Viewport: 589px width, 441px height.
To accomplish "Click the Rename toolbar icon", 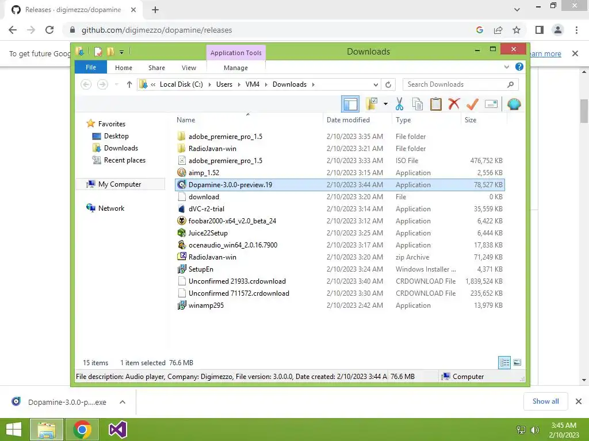I will pyautogui.click(x=491, y=104).
